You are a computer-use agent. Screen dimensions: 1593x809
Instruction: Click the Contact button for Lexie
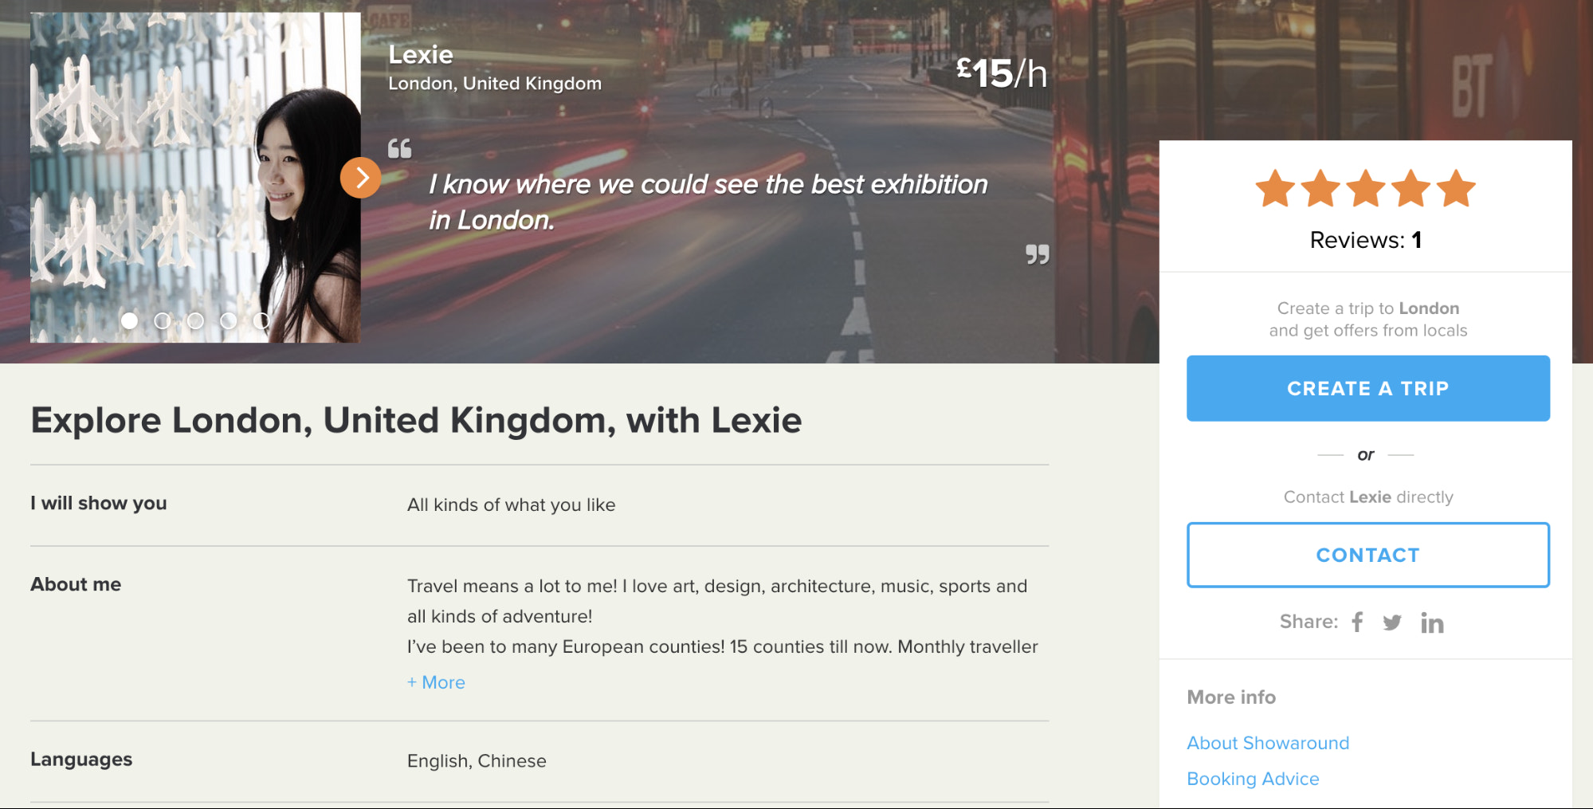pyautogui.click(x=1367, y=555)
